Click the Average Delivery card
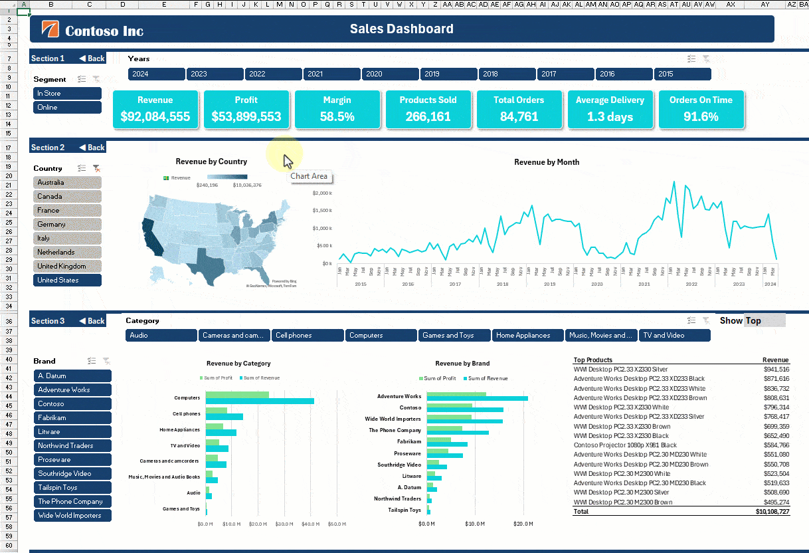This screenshot has height=553, width=809. click(x=610, y=110)
